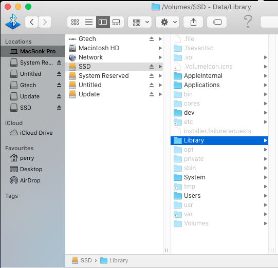Select the bin folder

pyautogui.click(x=219, y=94)
